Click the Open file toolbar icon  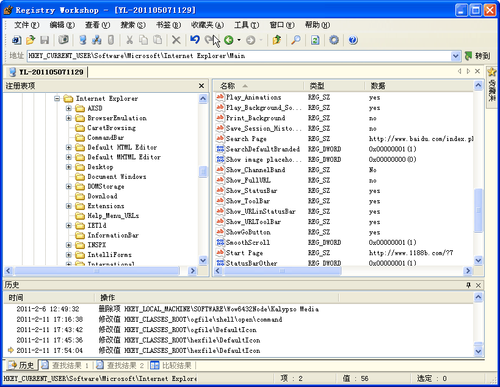(31, 40)
